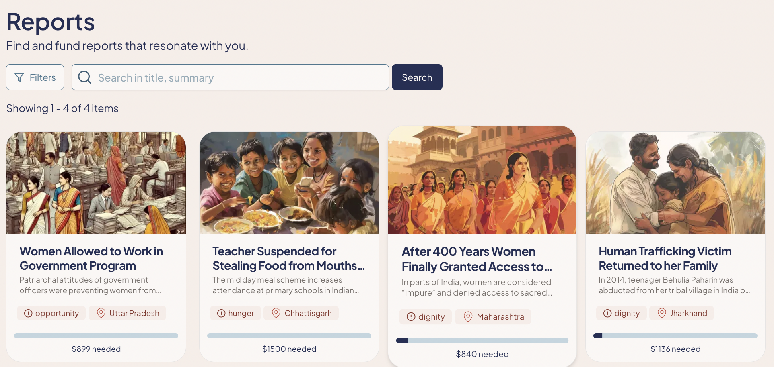The width and height of the screenshot is (774, 367).
Task: Open the Teacher Suspended for Stealing Food report
Action: [288, 258]
